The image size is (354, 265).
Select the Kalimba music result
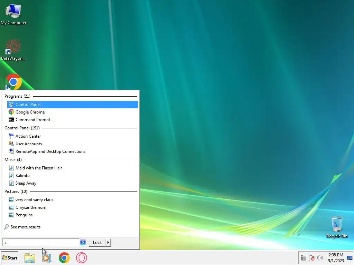coord(73,176)
